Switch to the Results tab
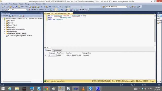The image size is (162, 91). [x=48, y=50]
